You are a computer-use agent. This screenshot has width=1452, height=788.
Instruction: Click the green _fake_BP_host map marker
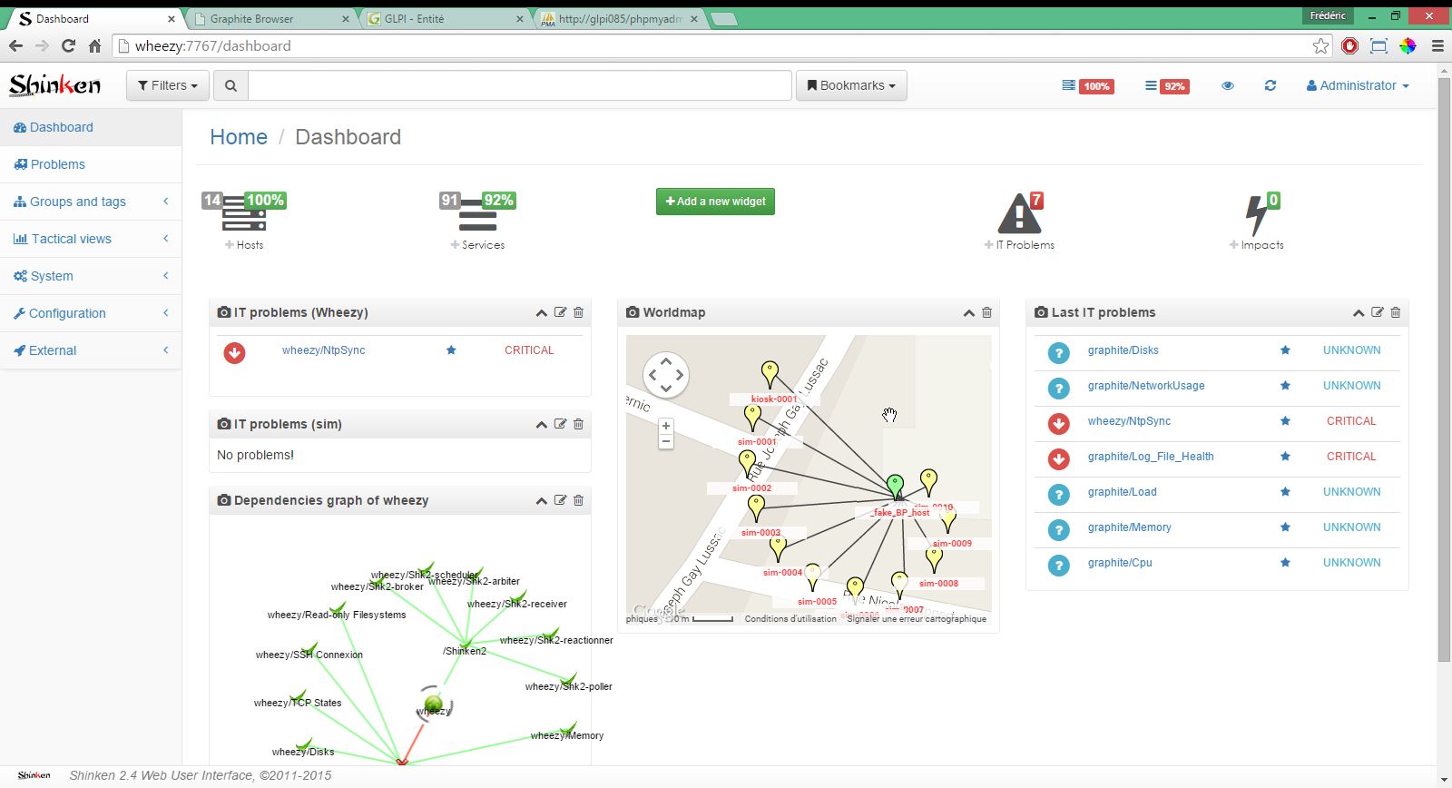pyautogui.click(x=895, y=487)
